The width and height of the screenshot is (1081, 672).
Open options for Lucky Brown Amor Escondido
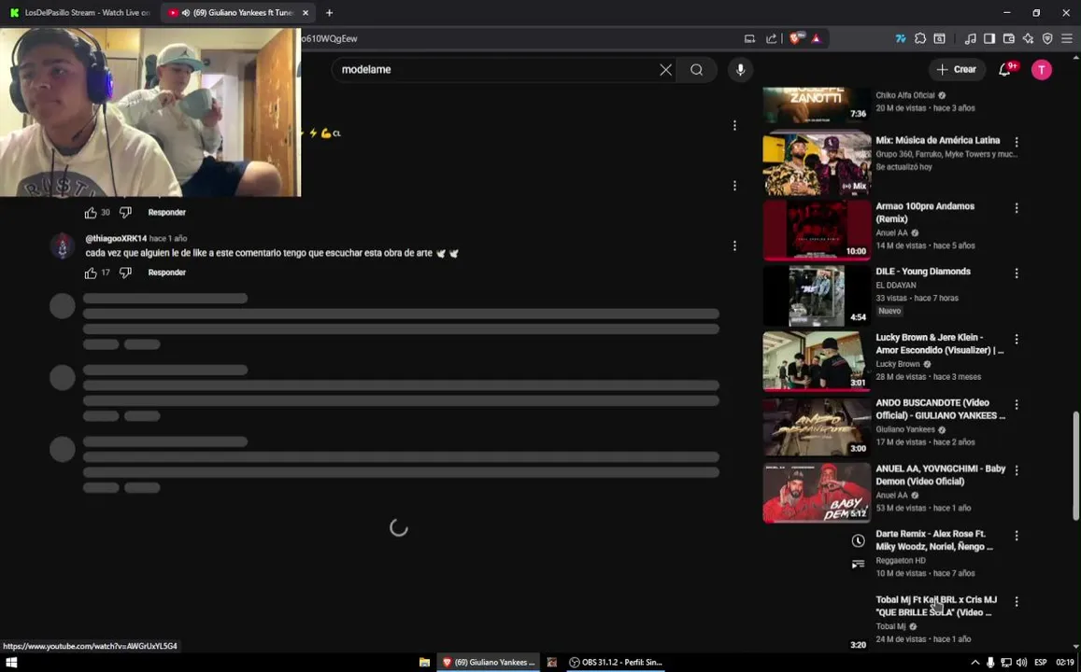click(x=1017, y=340)
